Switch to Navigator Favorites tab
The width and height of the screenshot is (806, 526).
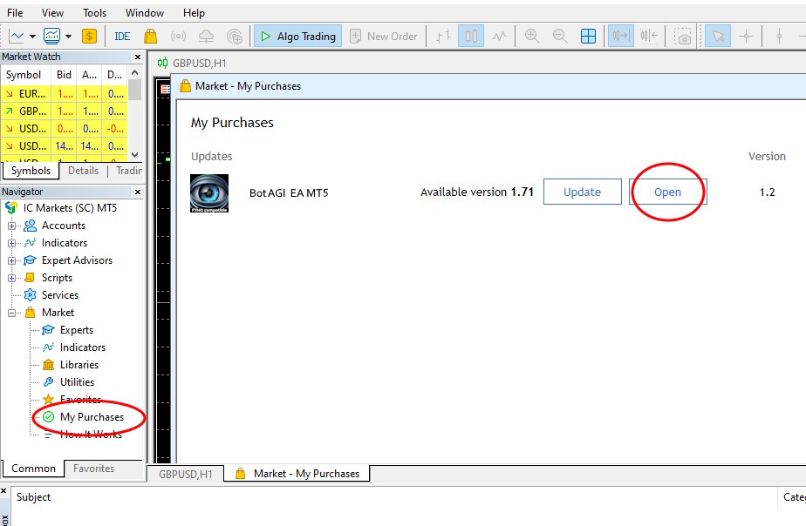click(x=93, y=469)
